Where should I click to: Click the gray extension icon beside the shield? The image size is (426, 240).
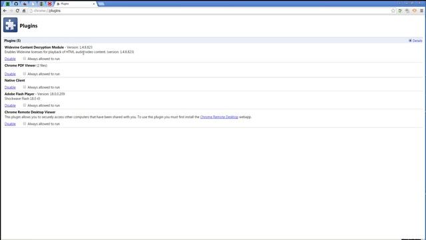(x=407, y=11)
